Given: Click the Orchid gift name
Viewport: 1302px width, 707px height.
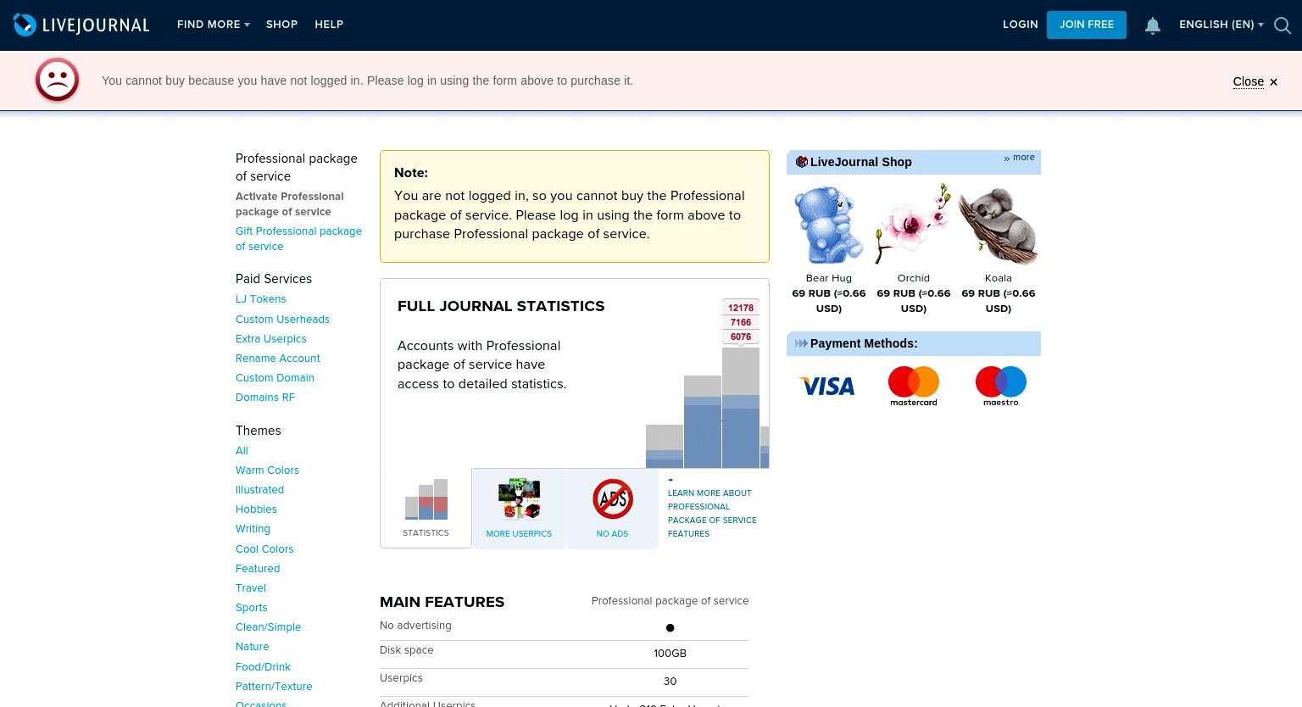Looking at the screenshot, I should click(913, 278).
